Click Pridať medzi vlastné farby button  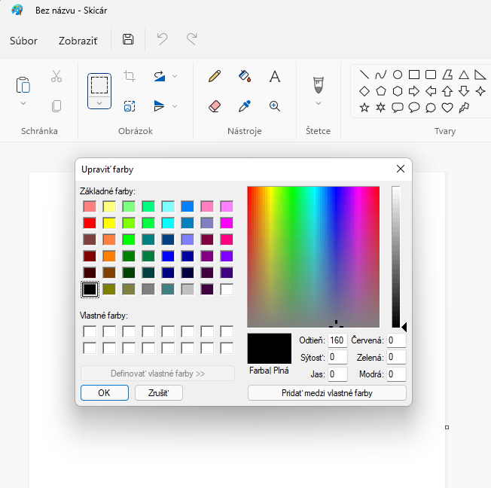[327, 392]
